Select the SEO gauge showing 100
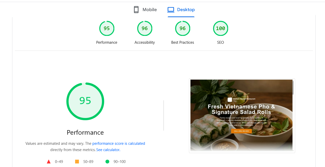 [x=220, y=28]
